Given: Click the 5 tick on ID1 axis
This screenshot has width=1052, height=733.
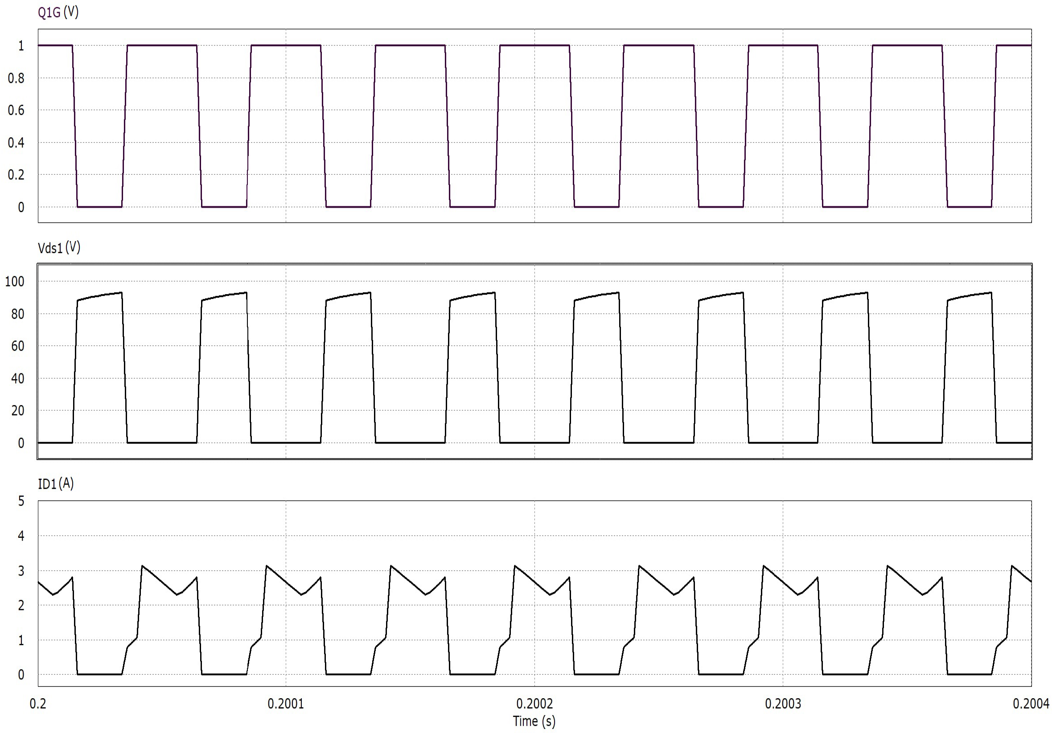Looking at the screenshot, I should click(x=21, y=501).
